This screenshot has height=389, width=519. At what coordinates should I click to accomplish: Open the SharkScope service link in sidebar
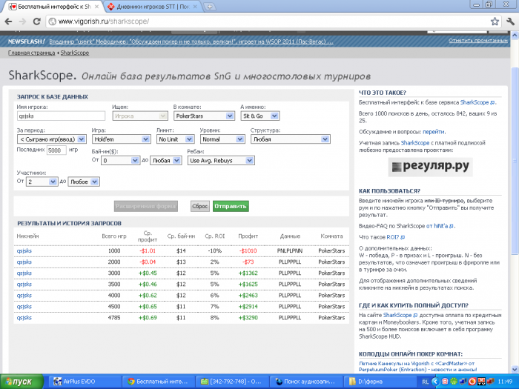477,102
